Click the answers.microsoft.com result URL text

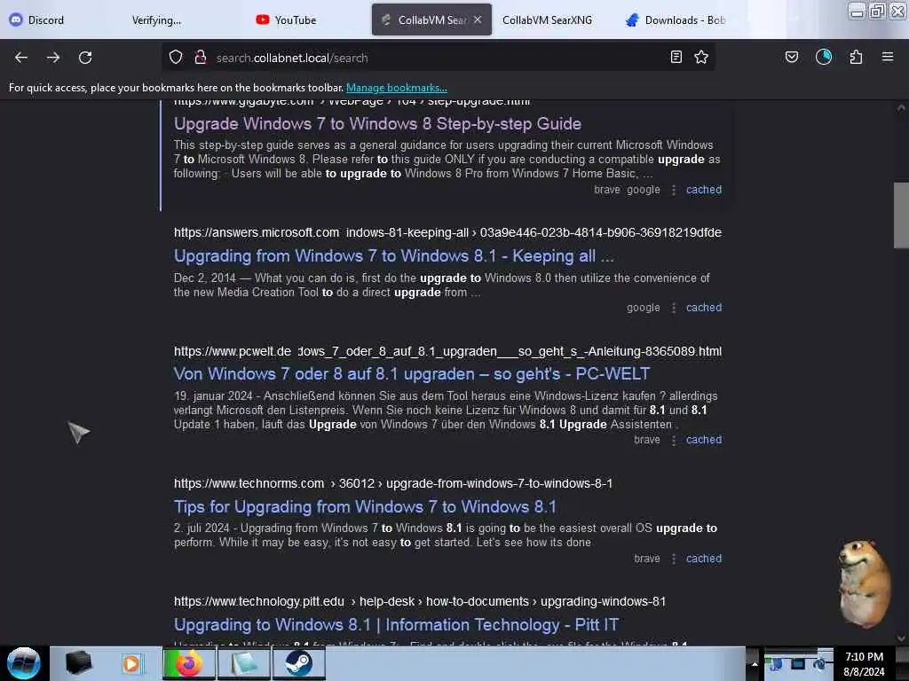point(447,233)
